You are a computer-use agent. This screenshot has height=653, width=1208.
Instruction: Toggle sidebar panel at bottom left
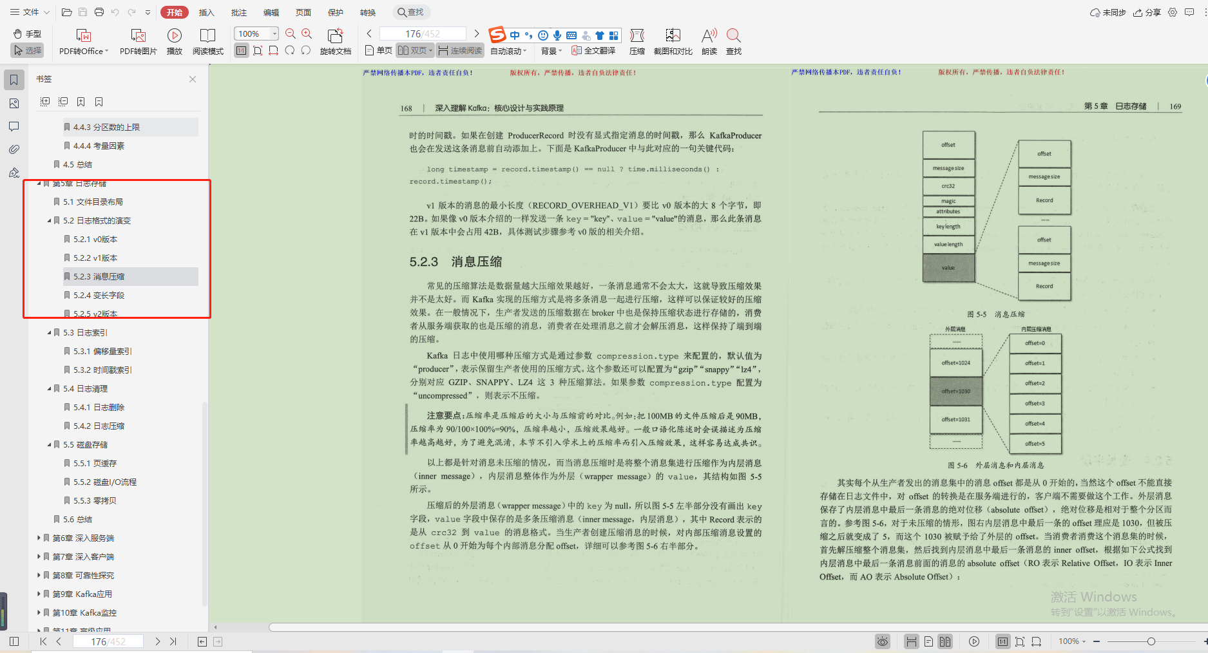[x=14, y=641]
